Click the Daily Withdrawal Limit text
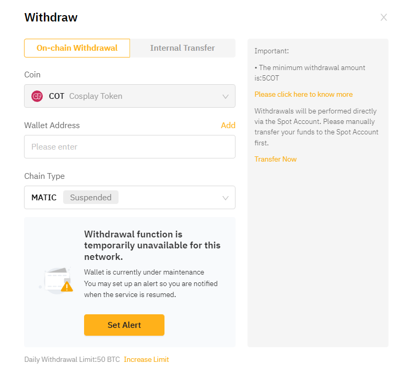 click(x=72, y=360)
